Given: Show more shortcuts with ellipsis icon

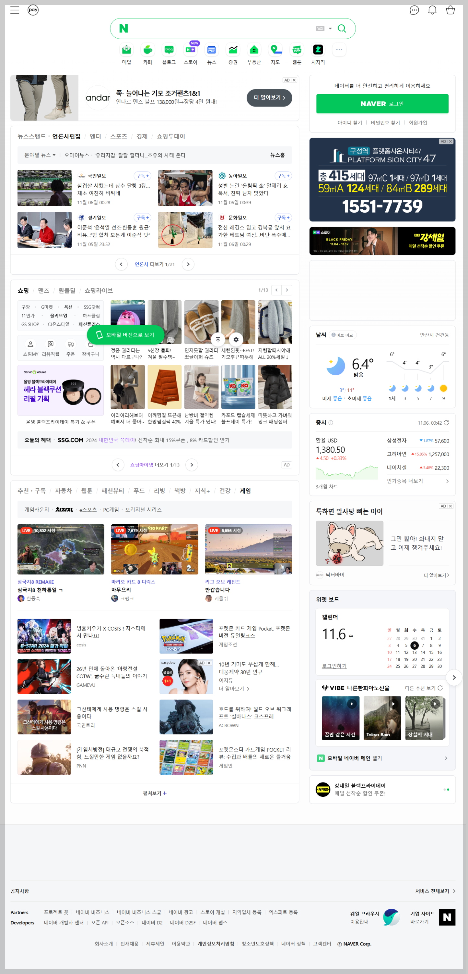Looking at the screenshot, I should coord(339,50).
